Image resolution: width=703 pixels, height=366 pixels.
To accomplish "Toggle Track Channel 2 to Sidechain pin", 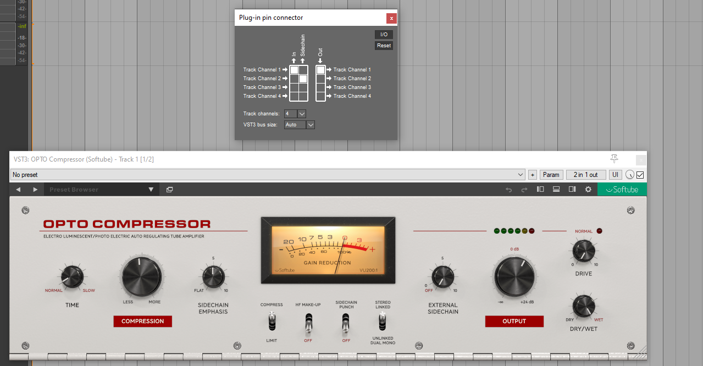I will (x=303, y=79).
